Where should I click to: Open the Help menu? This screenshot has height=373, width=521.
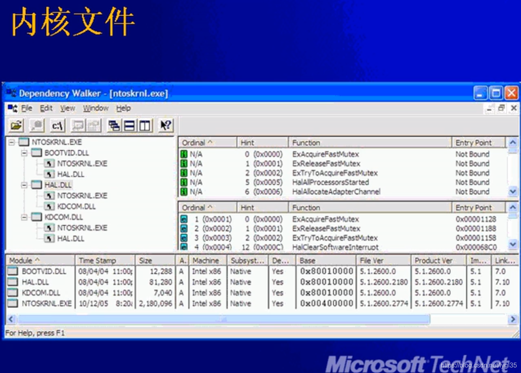123,108
